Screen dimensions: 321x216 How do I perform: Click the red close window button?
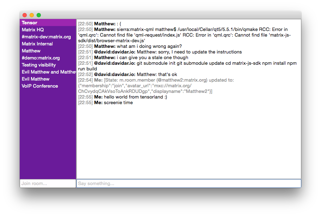click(25, 15)
